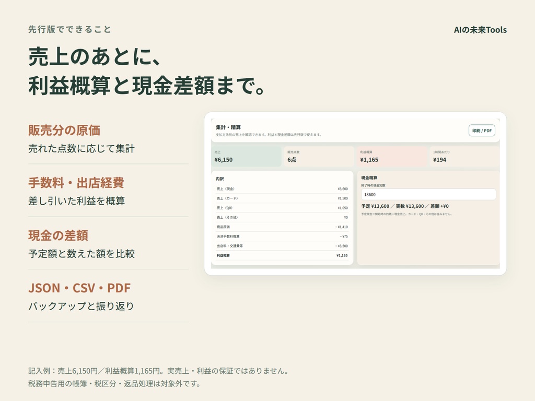Click the 販売分の原価 feature heading
The width and height of the screenshot is (535, 401).
64,130
